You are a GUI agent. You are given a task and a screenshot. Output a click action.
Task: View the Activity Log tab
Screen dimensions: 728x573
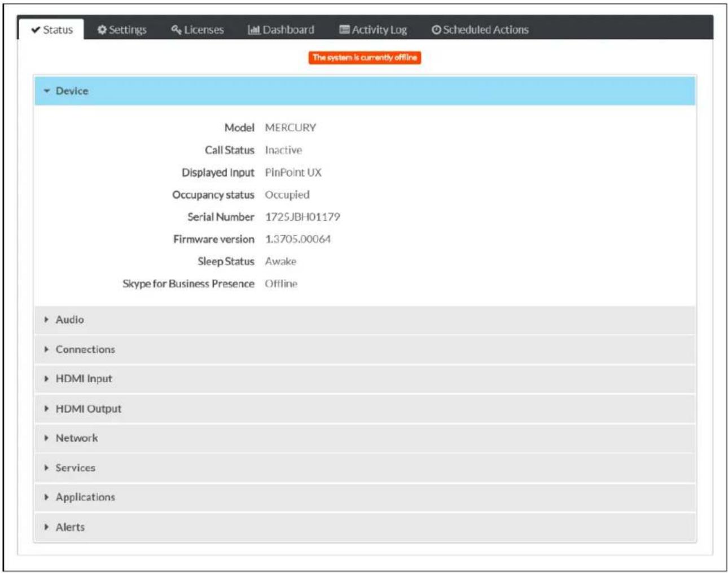pos(373,29)
